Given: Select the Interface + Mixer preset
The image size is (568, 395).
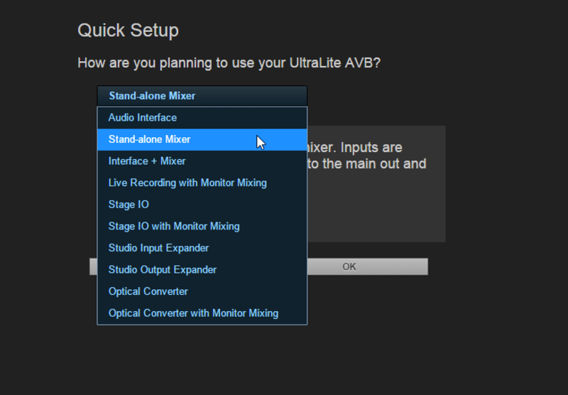Looking at the screenshot, I should pyautogui.click(x=202, y=161).
